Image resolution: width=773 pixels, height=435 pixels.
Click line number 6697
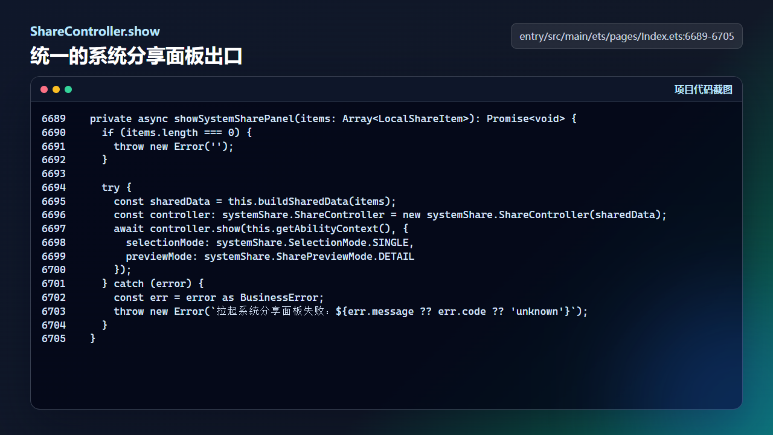[54, 228]
